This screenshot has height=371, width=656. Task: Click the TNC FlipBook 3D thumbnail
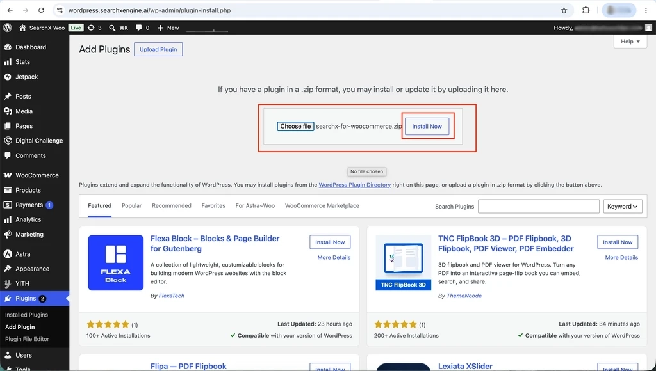coord(404,263)
